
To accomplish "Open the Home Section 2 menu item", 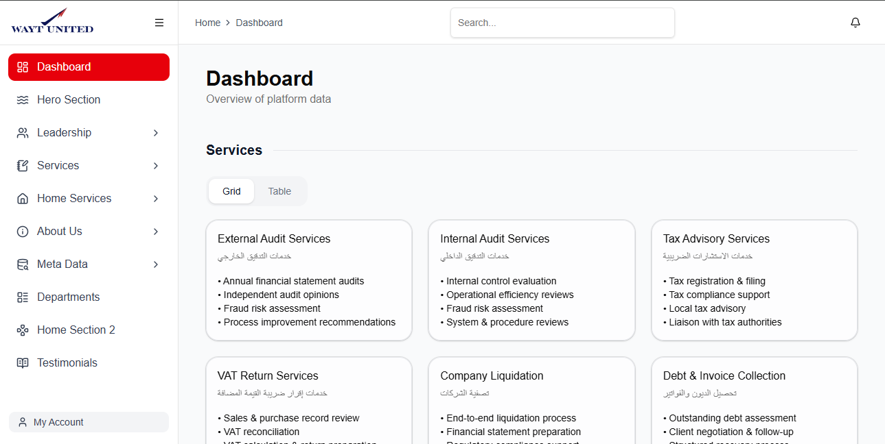I will (89, 330).
